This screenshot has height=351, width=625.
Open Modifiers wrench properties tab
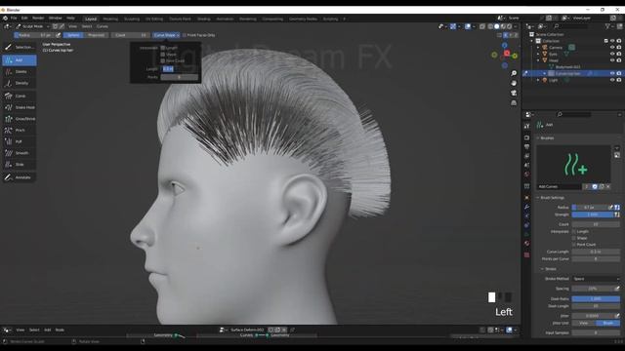click(x=527, y=207)
